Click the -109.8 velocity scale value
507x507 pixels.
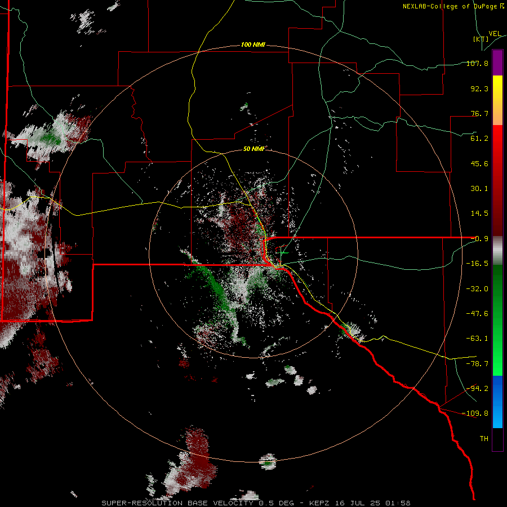[x=475, y=413]
